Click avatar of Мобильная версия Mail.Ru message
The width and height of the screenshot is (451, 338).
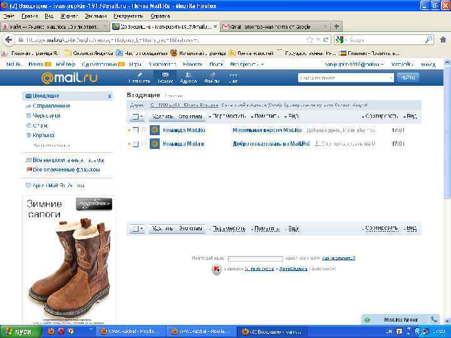[x=155, y=130]
